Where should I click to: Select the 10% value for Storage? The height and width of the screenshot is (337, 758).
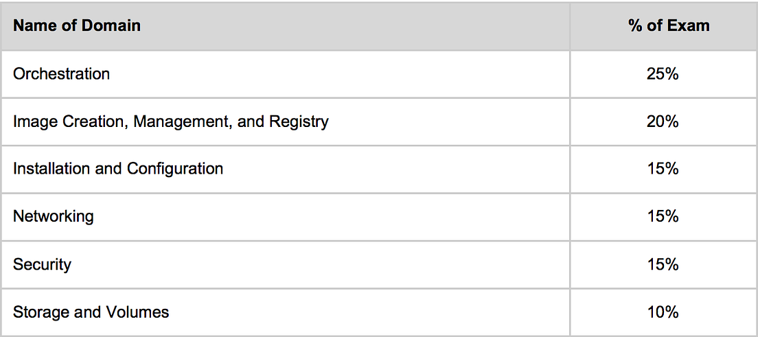pos(663,312)
